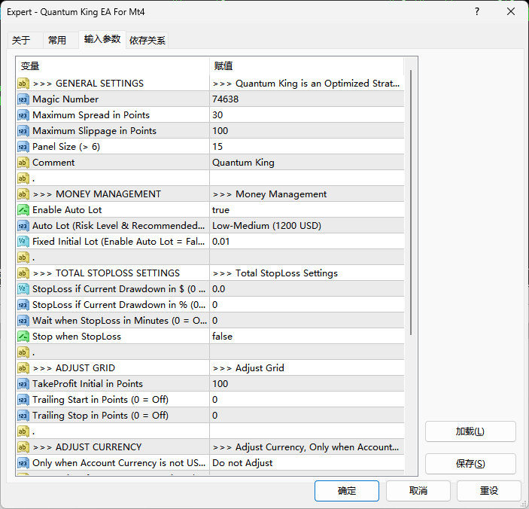Click the double icon beside Fixed Initial Lot
529x509 pixels.
23,242
